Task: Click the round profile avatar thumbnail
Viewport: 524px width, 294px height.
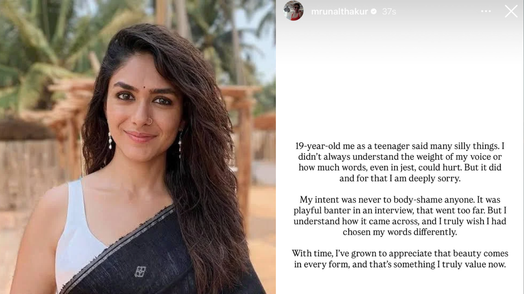Action: (x=294, y=11)
